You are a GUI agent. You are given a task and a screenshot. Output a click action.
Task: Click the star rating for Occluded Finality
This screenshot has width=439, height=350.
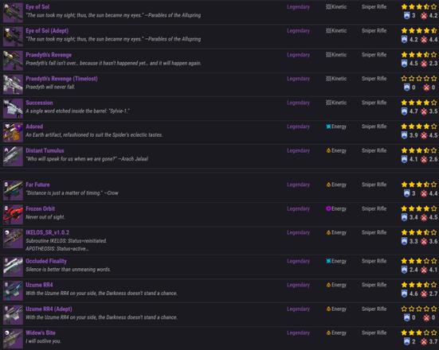tap(419, 261)
